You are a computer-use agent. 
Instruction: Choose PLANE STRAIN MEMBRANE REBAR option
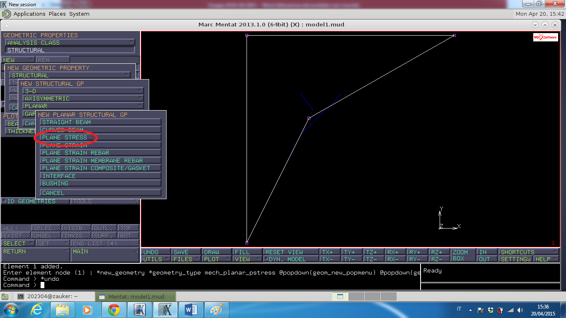click(x=100, y=161)
